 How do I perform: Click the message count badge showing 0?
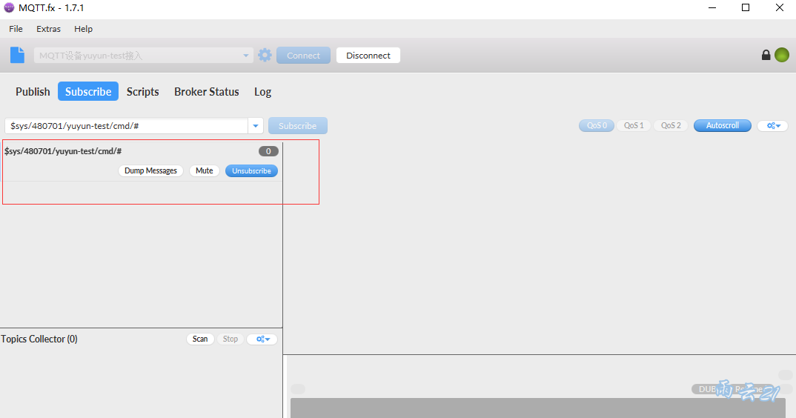[x=268, y=151]
